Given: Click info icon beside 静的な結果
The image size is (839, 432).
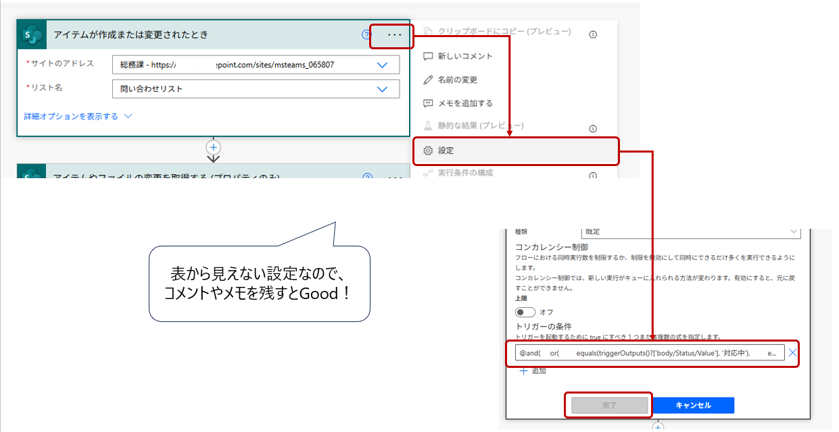Looking at the screenshot, I should point(593,128).
